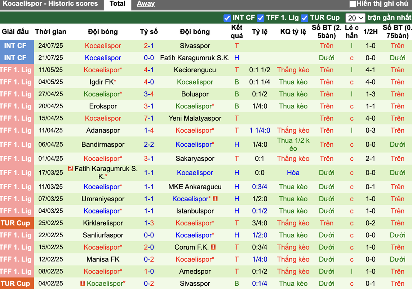Screen dimensions: 412x289
Task: Click Sivasspor in the 24/07/25 match
Action: tap(195, 46)
